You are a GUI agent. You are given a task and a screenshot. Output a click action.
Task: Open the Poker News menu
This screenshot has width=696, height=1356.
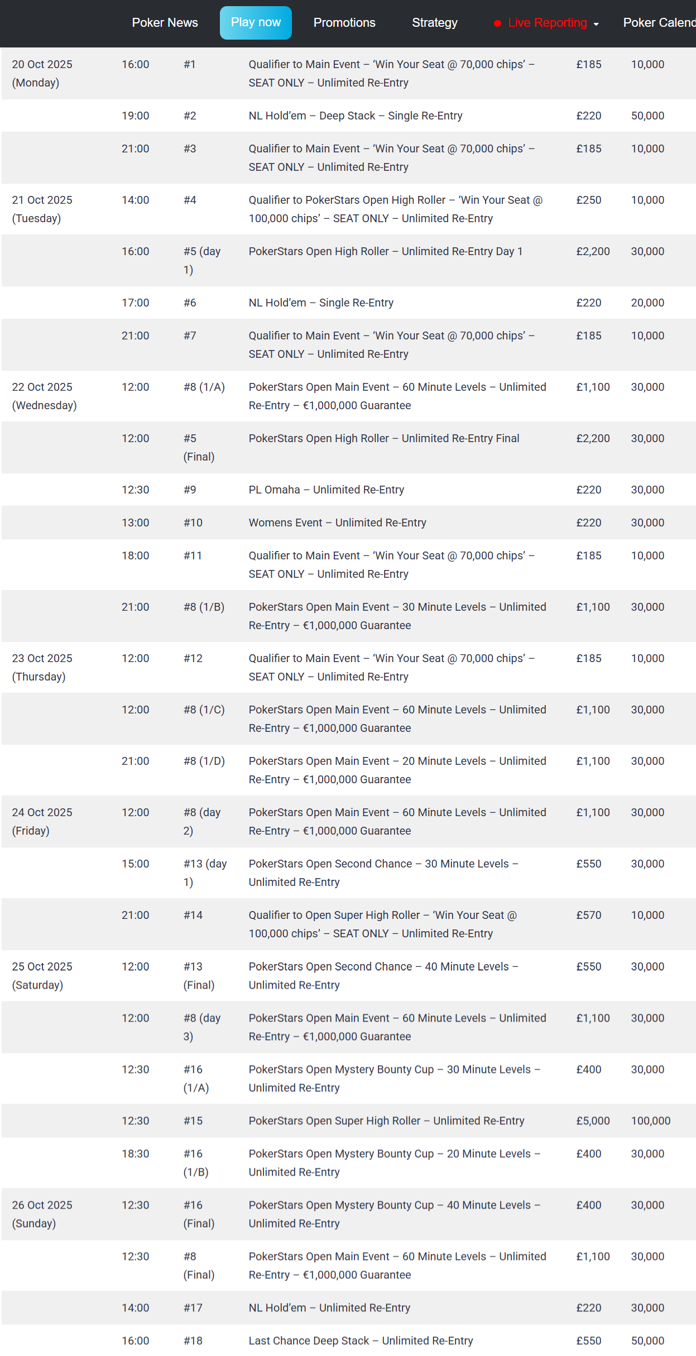click(165, 23)
